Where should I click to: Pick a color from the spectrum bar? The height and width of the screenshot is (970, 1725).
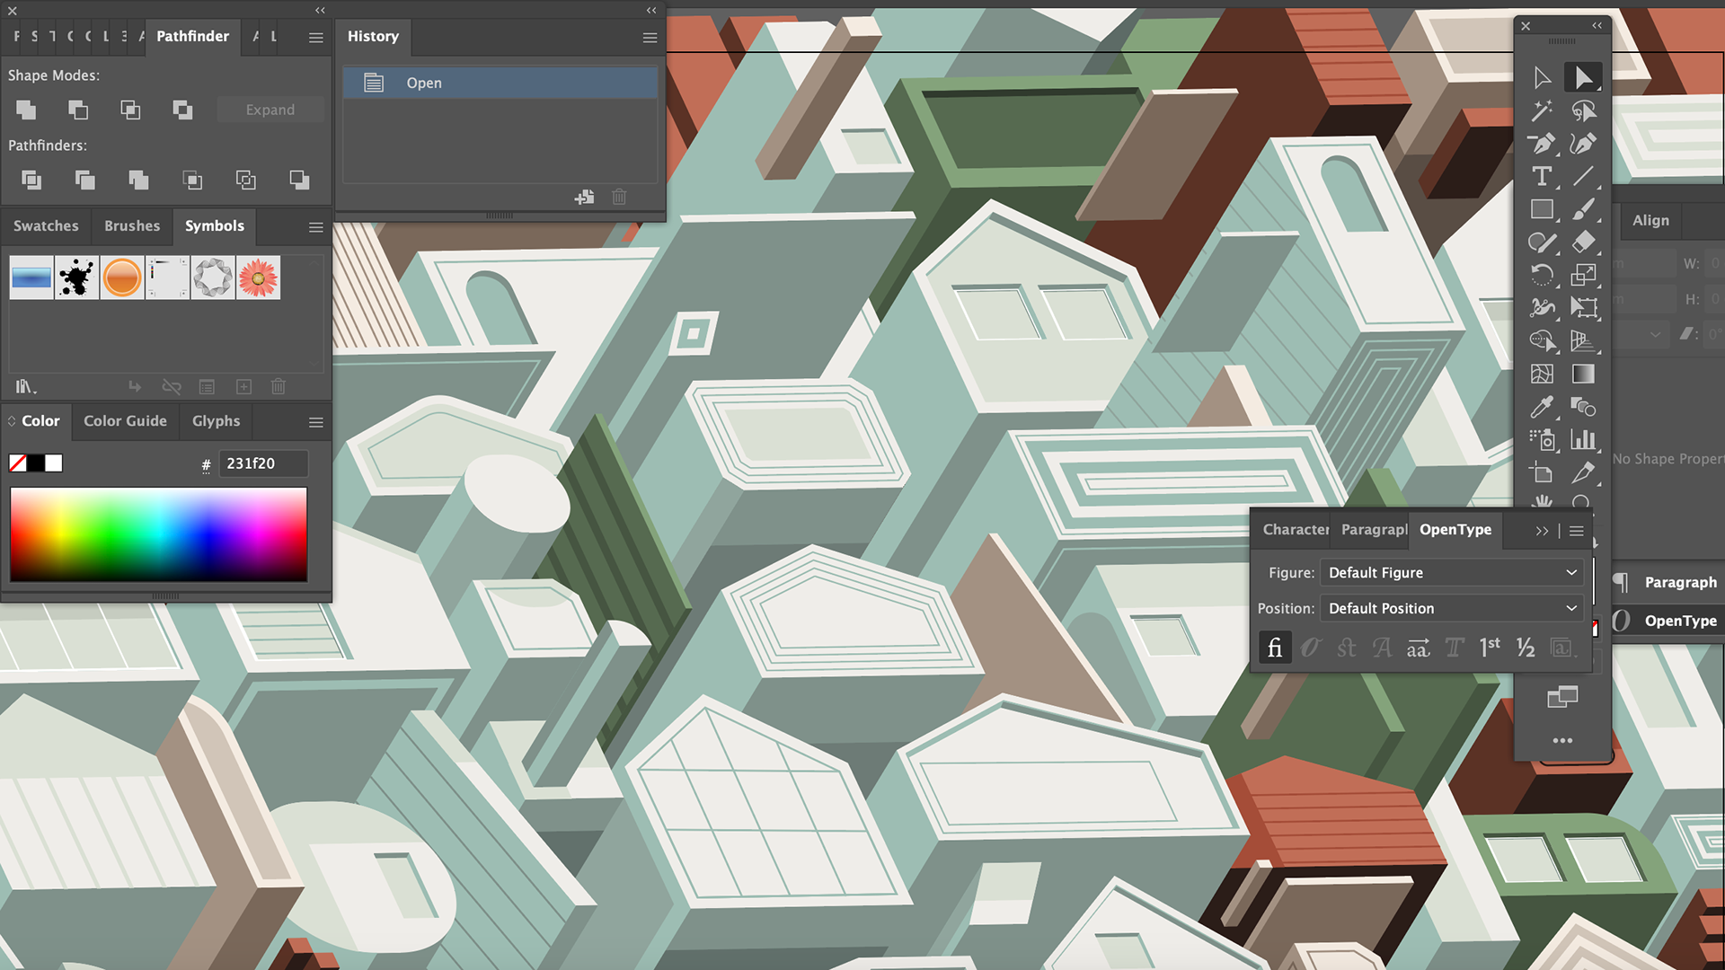158,534
